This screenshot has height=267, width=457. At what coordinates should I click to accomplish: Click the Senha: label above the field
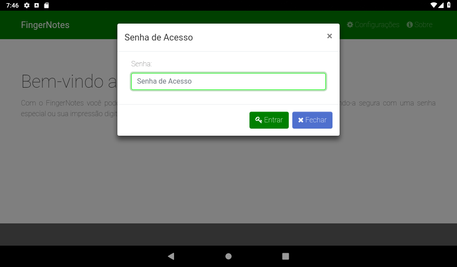141,64
